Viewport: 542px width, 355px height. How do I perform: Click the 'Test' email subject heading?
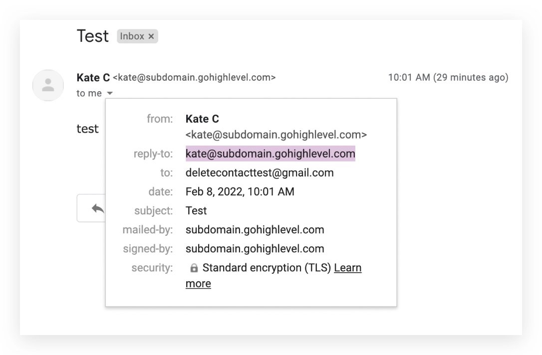(x=92, y=36)
